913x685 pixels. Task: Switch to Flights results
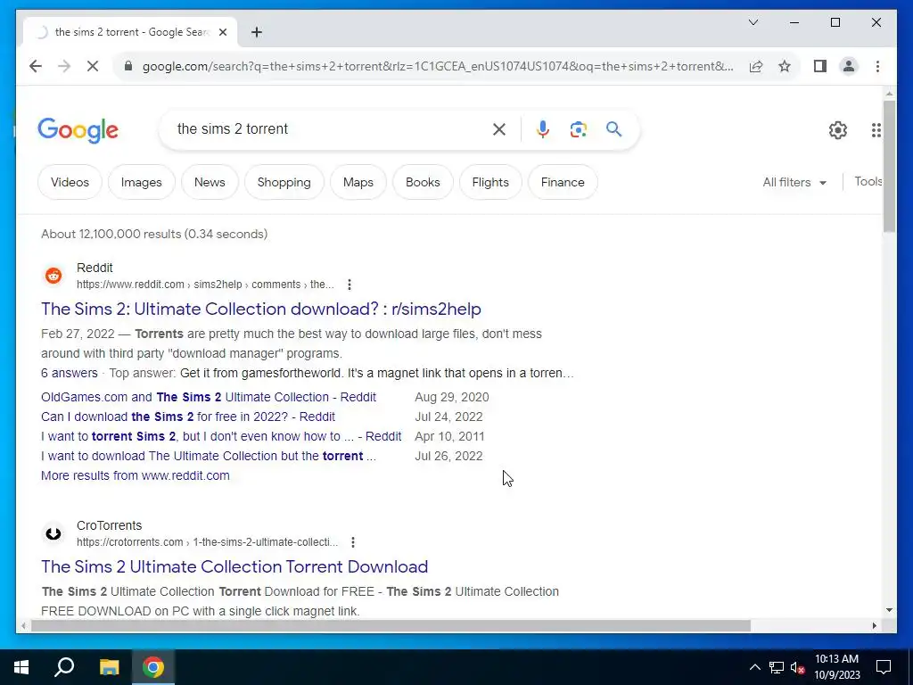click(490, 182)
